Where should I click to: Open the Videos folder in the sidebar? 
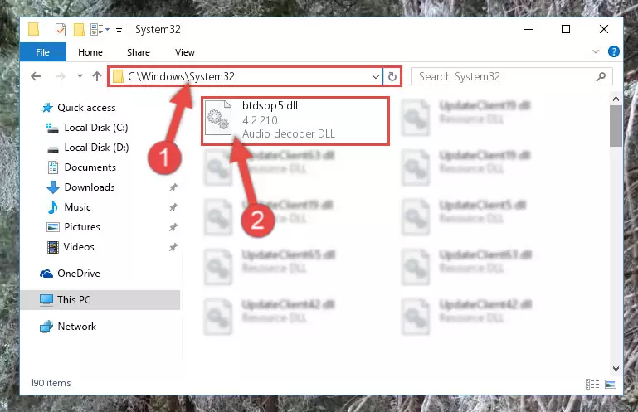(x=71, y=247)
